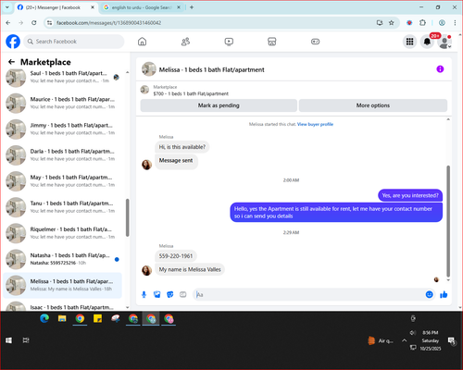Choose a GIF icon
This screenshot has height=370, width=463.
(183, 294)
